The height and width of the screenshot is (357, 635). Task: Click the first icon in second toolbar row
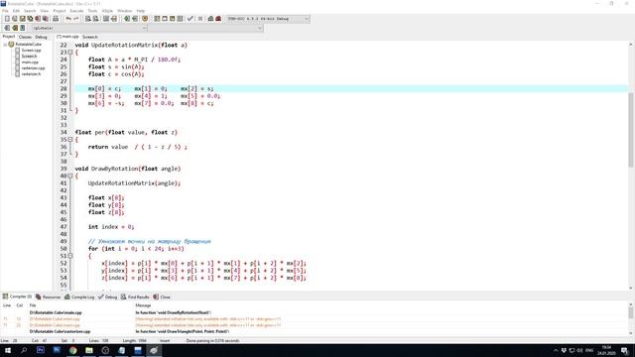(7, 28)
